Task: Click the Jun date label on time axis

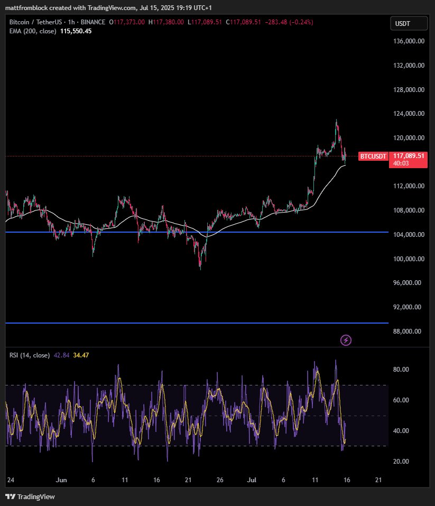Action: (61, 480)
